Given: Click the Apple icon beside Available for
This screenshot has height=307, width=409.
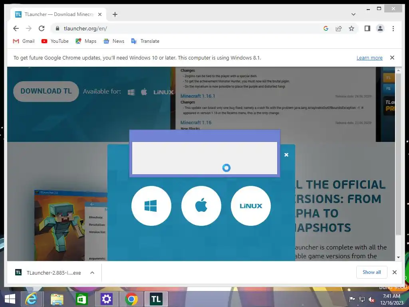Looking at the screenshot, I should click(144, 92).
